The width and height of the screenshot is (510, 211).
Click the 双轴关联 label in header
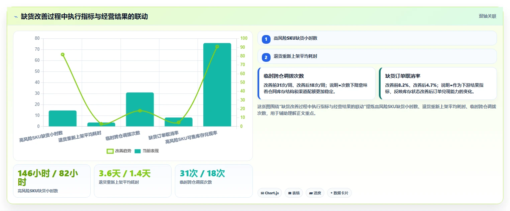487,16
